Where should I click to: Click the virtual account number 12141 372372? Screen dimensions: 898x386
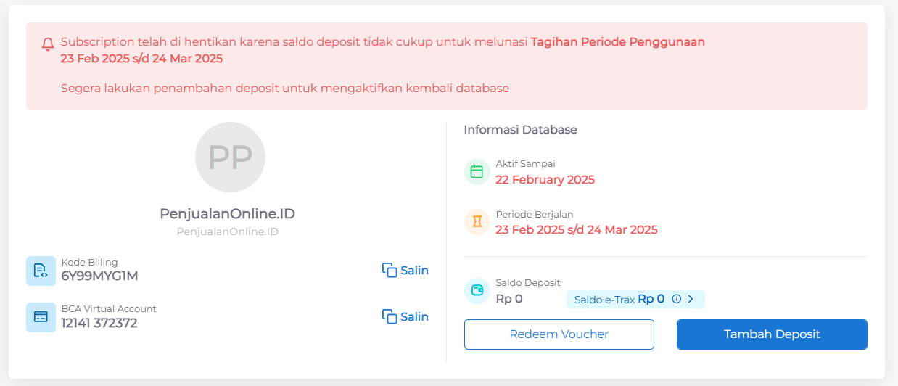99,323
